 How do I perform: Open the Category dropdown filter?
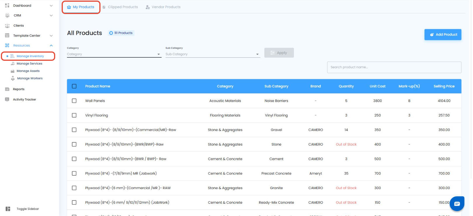point(114,54)
